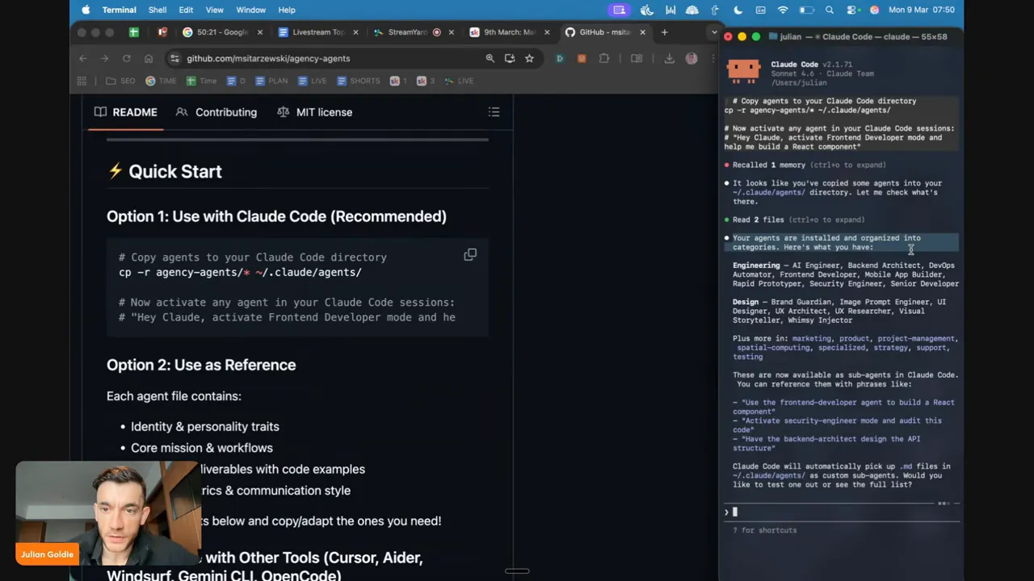1034x581 pixels.
Task: Expand the 'Recalled 1 memory' line
Action: (x=809, y=165)
